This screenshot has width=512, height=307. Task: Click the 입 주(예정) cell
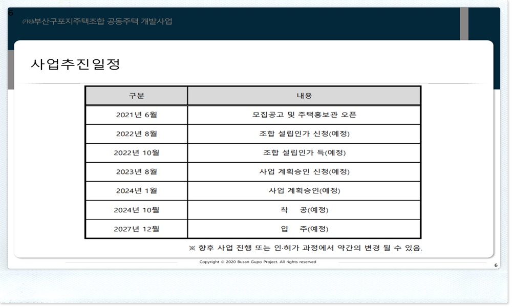coord(304,229)
